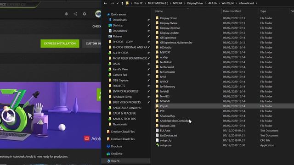This screenshot has height=165, width=294.
Task: Sort by Name column header
Action: coord(159,11)
